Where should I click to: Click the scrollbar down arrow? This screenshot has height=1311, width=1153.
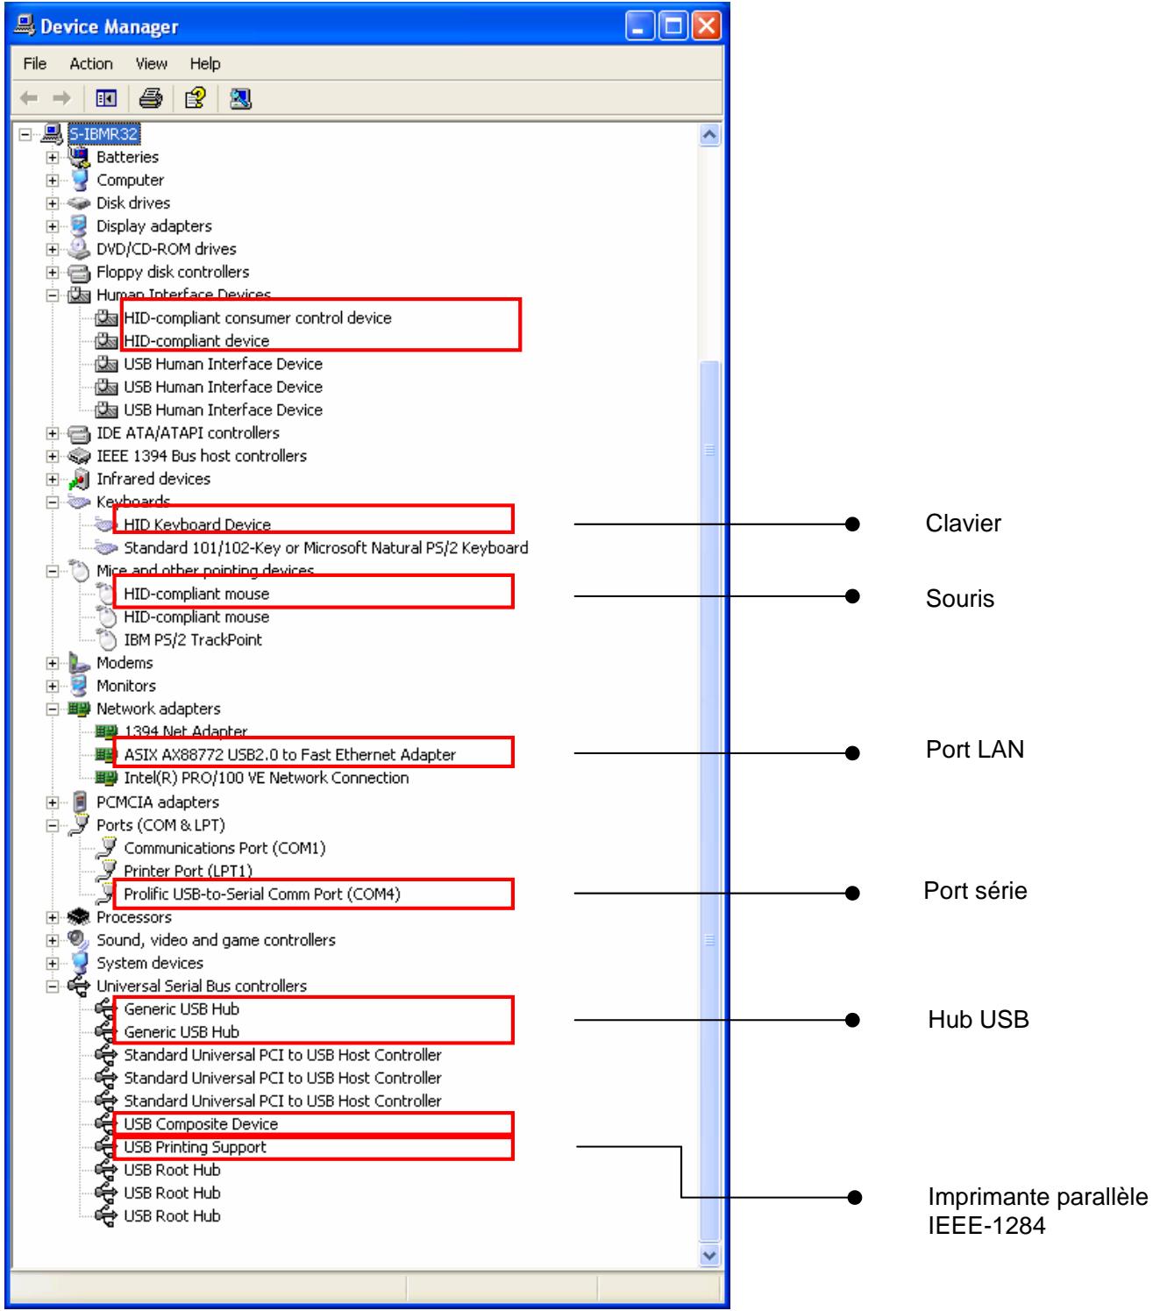pos(711,1256)
